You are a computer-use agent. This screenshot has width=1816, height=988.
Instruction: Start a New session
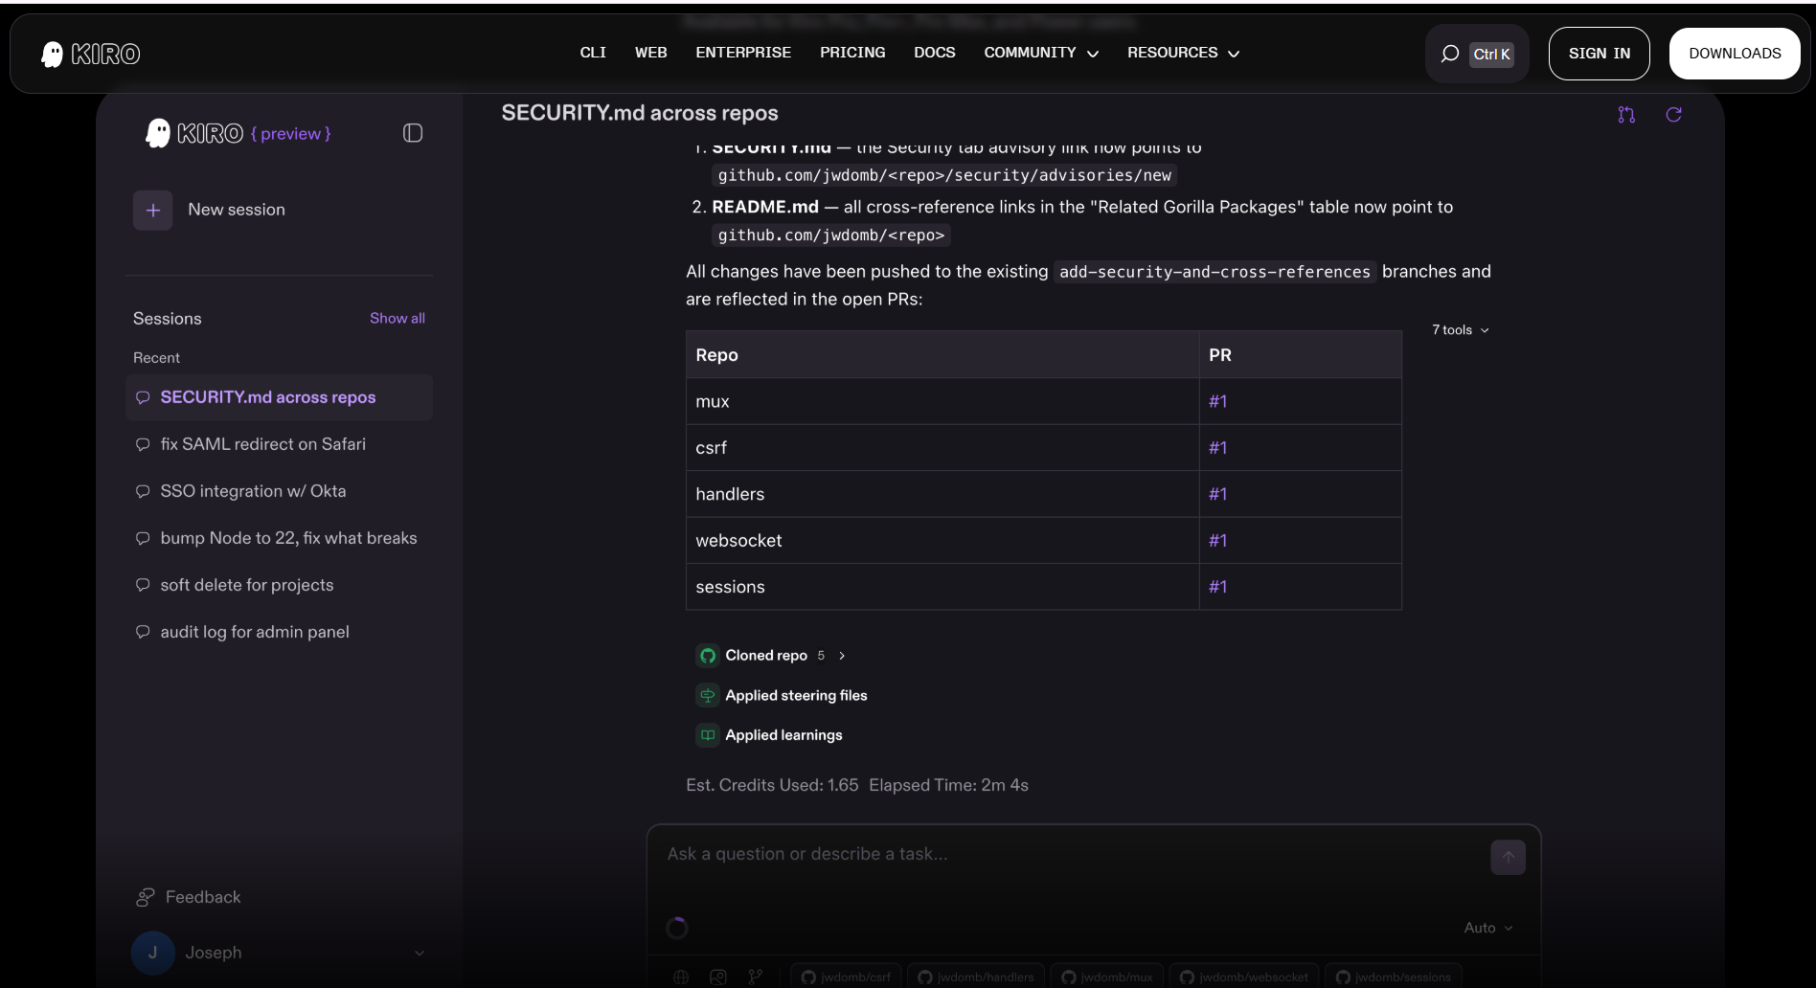click(237, 210)
